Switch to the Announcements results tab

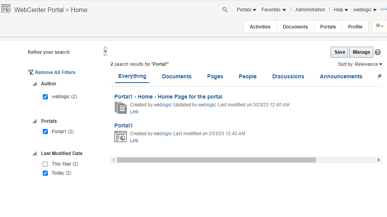click(x=341, y=76)
